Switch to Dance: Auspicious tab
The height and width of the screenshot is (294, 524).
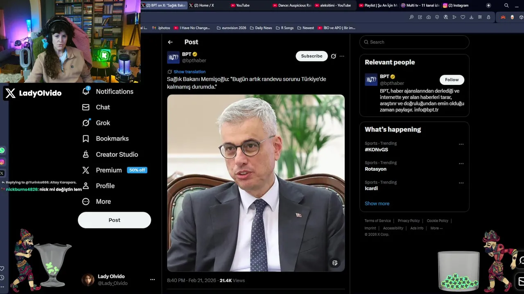(291, 5)
